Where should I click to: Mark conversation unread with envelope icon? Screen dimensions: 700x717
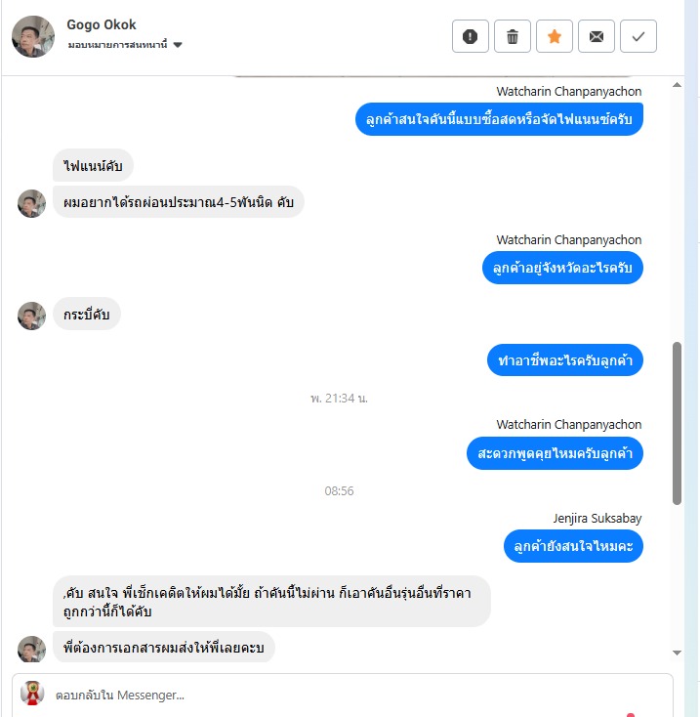click(597, 36)
